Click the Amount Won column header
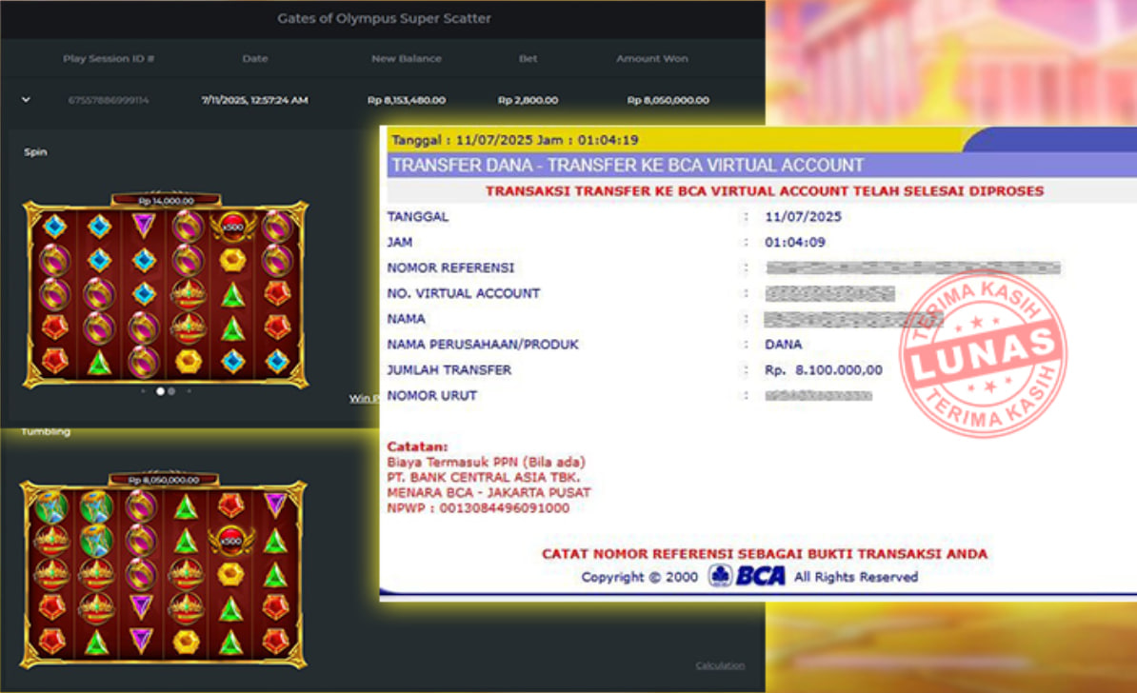This screenshot has width=1137, height=693. (x=652, y=59)
